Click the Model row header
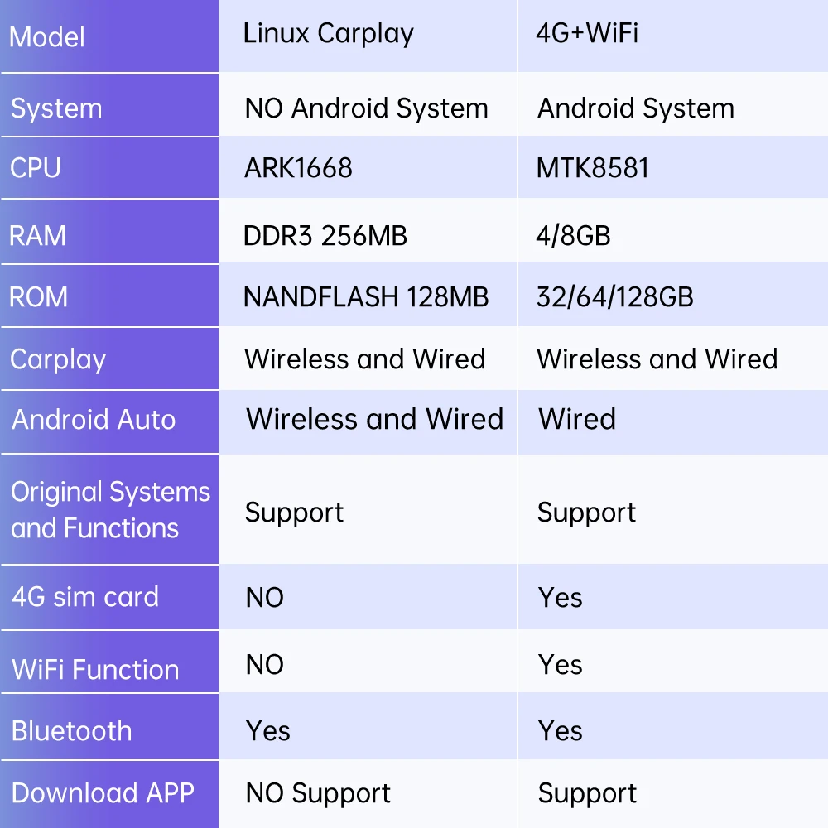This screenshot has width=828, height=828. pyautogui.click(x=48, y=37)
